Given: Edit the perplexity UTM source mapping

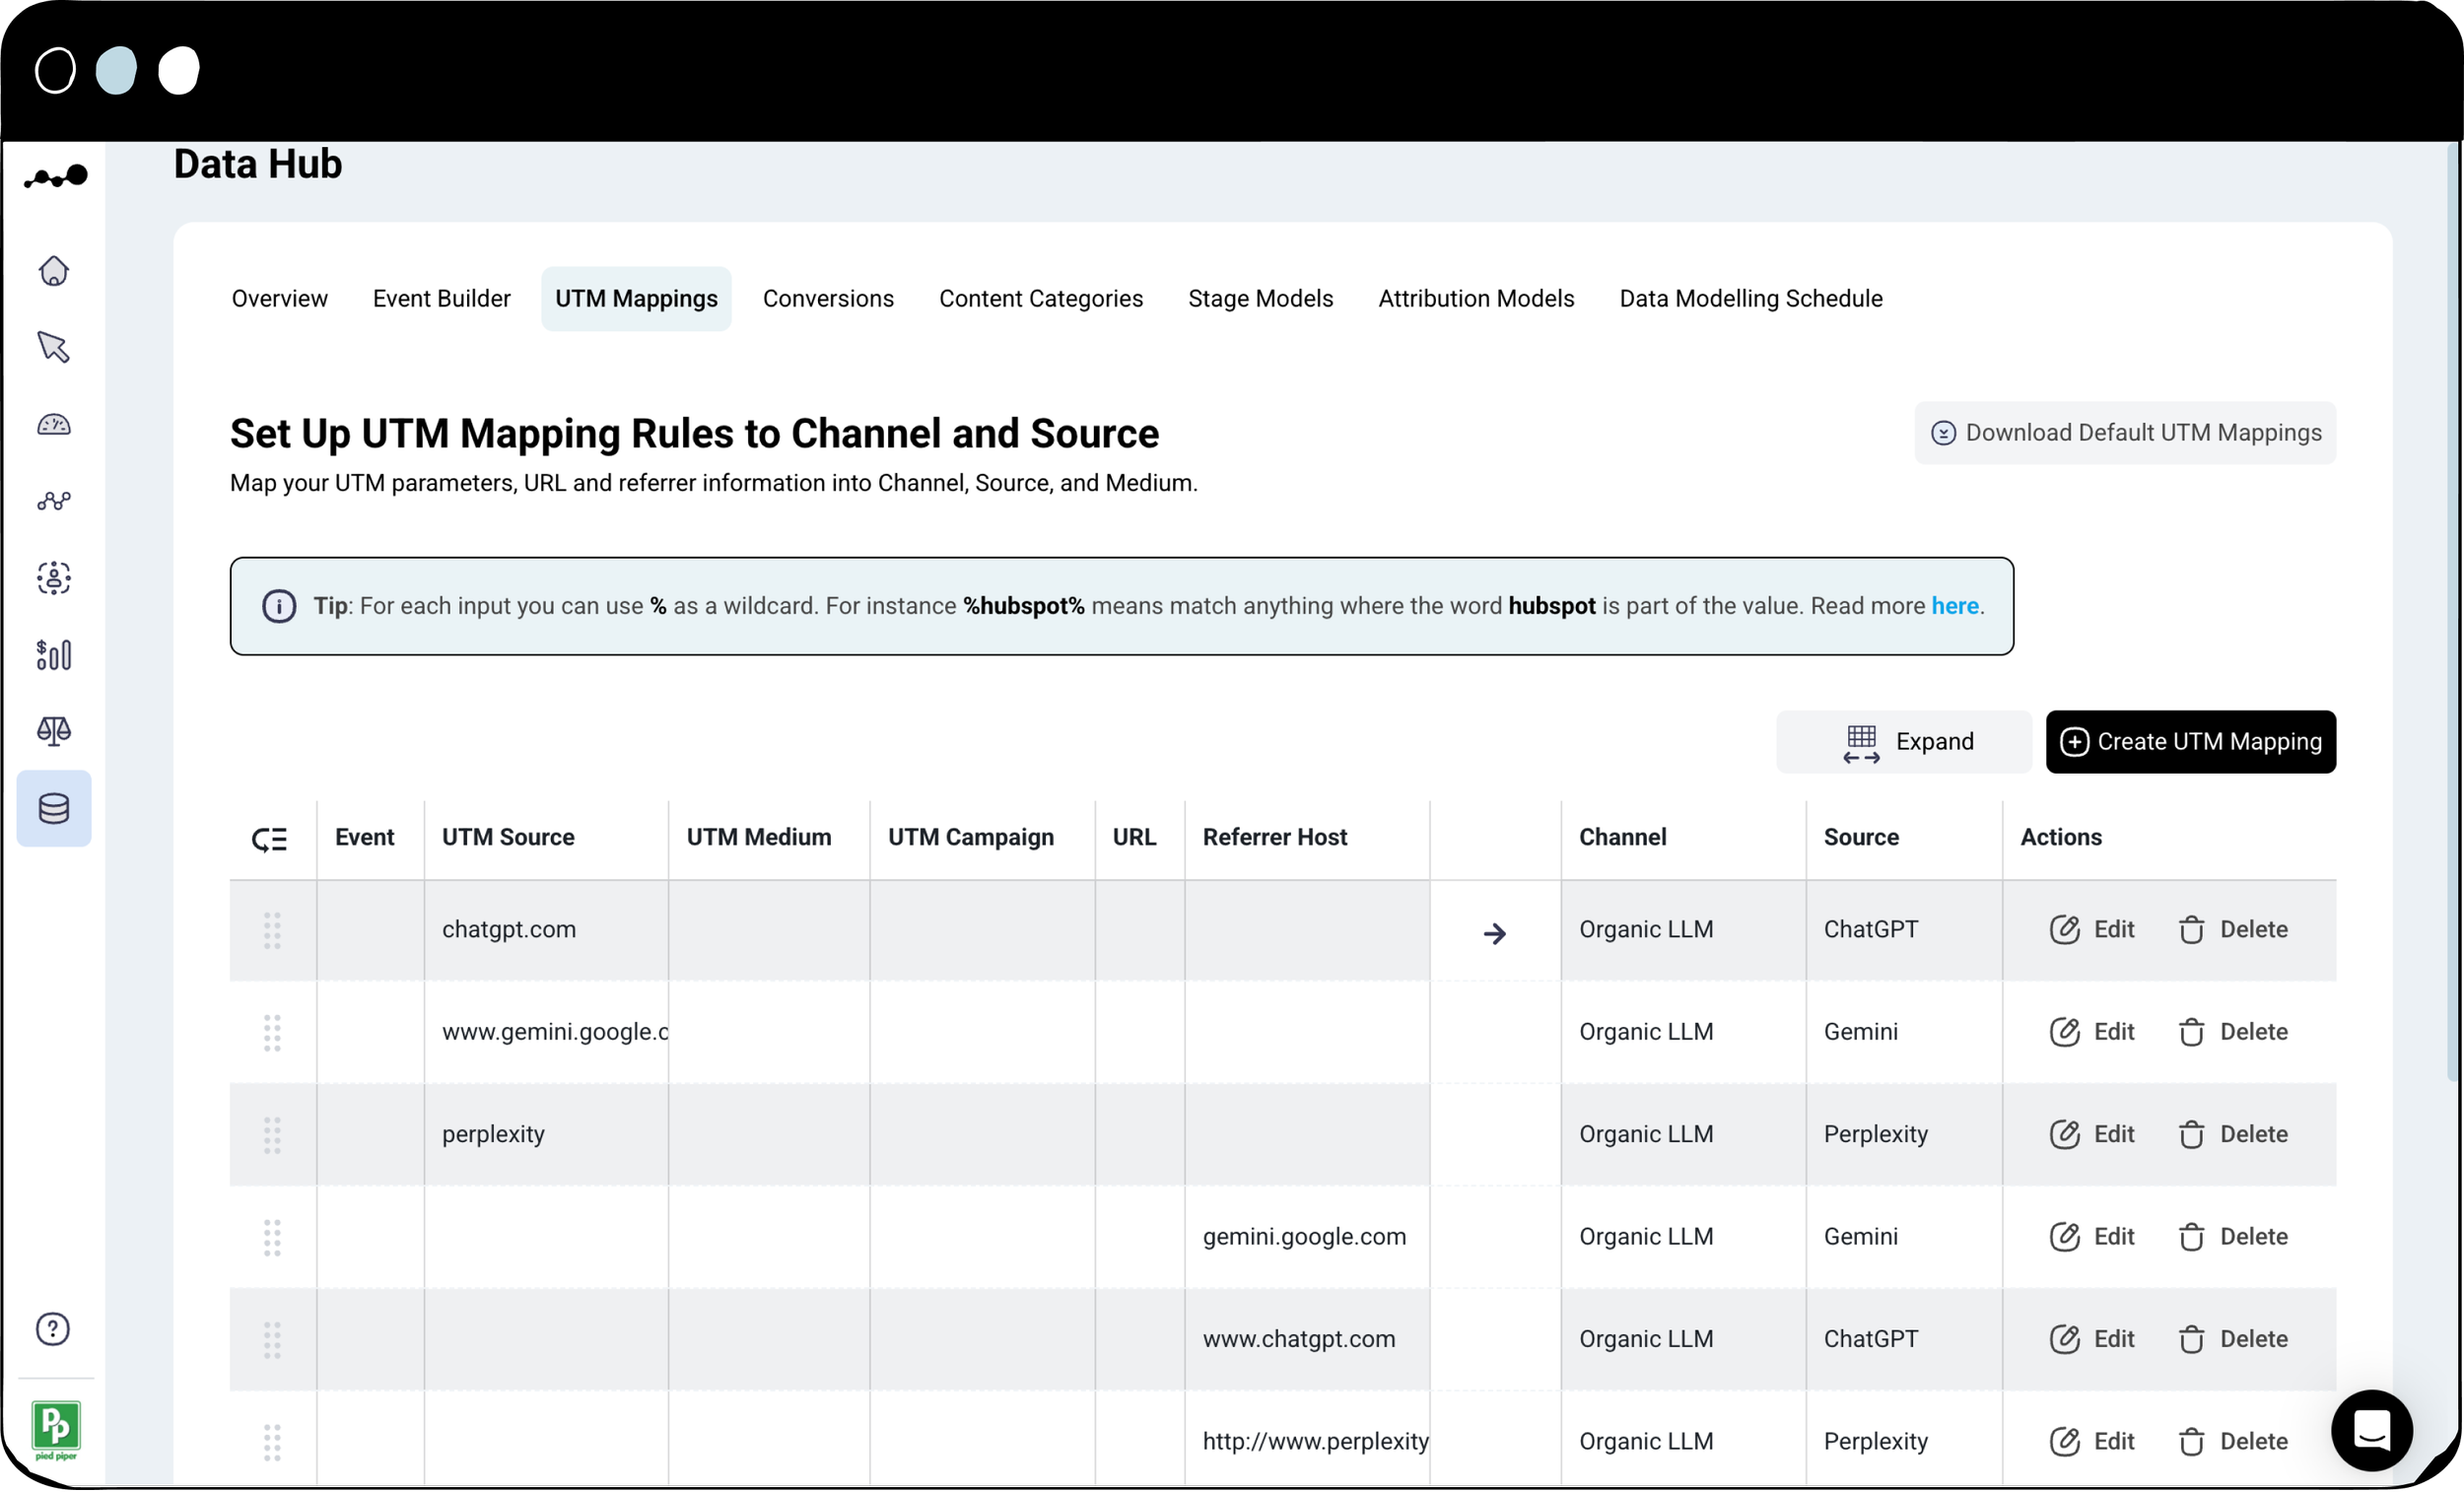Looking at the screenshot, I should tap(2092, 1136).
